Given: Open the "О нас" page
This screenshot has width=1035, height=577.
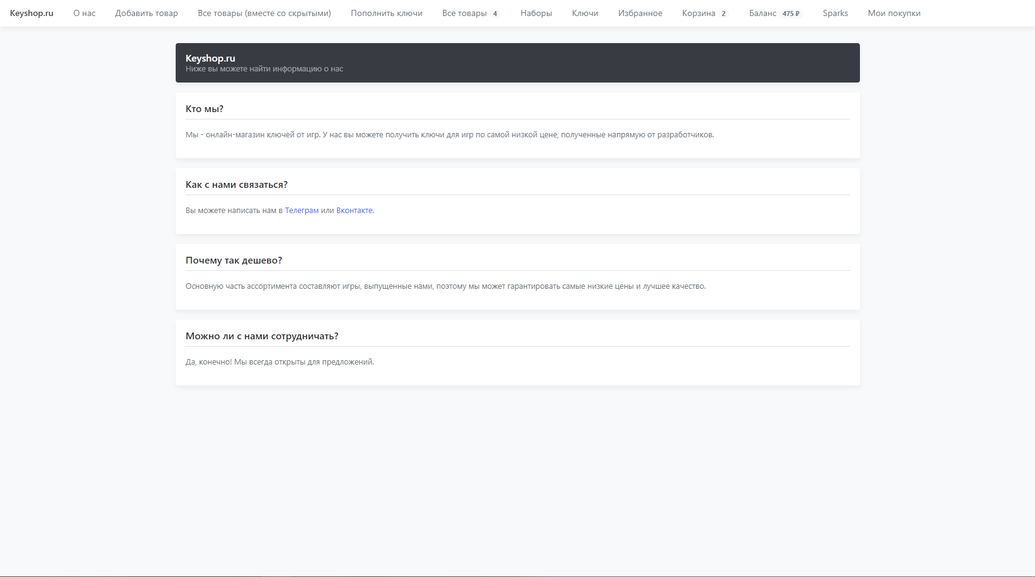Looking at the screenshot, I should coord(84,13).
